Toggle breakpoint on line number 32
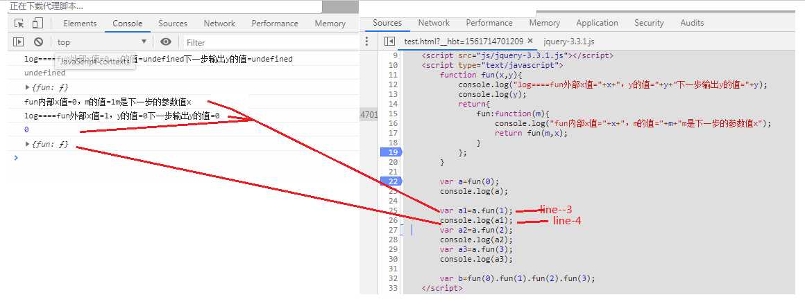Image resolution: width=805 pixels, height=306 pixels. (393, 278)
